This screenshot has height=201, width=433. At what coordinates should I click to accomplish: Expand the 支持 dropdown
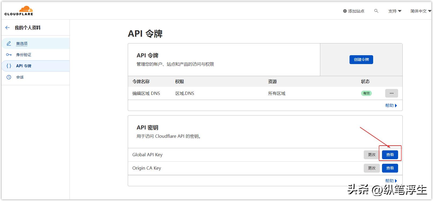pyautogui.click(x=395, y=11)
